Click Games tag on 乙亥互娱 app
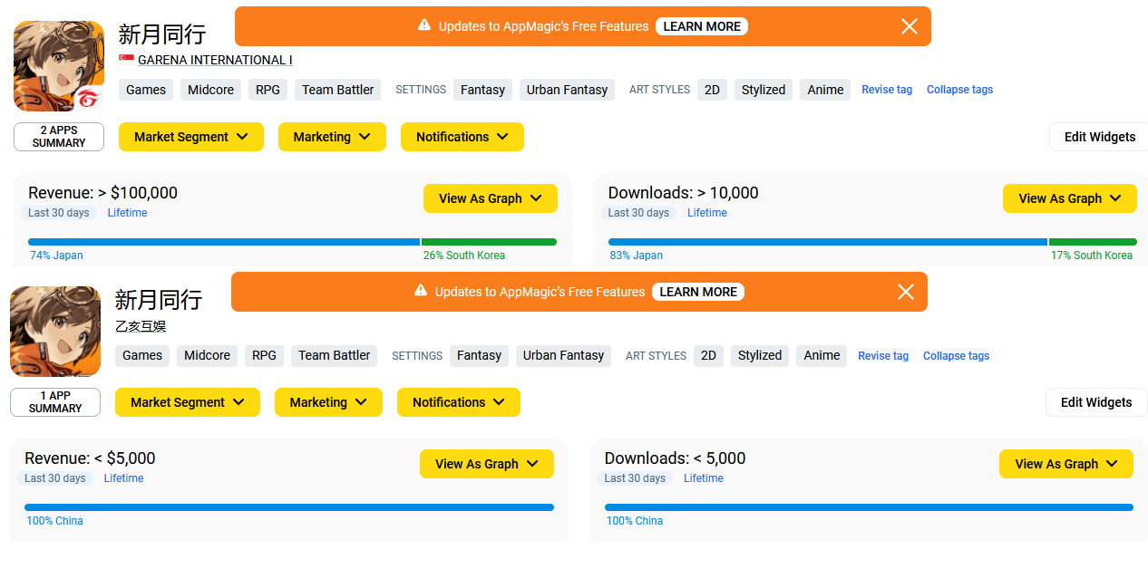The image size is (1148, 569). point(142,355)
